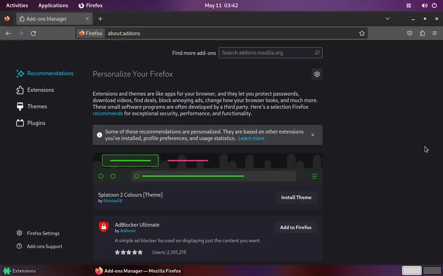Click the 'Find more add-ons' label

(194, 53)
